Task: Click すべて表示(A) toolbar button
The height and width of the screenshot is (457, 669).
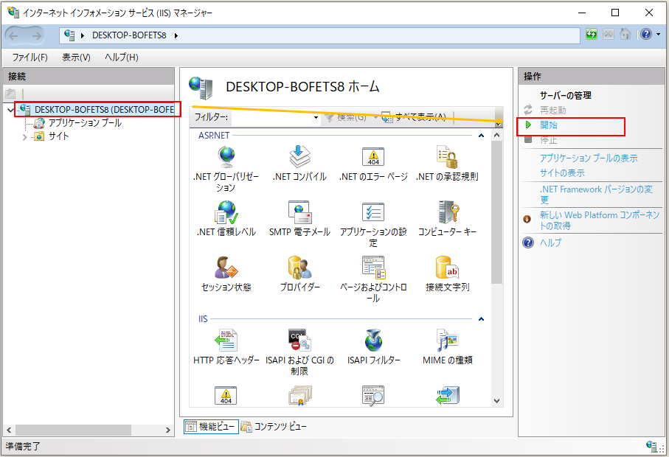Action: (x=414, y=117)
